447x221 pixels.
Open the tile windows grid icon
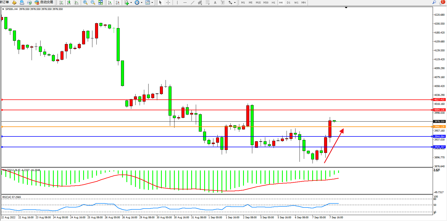(x=100, y=2)
